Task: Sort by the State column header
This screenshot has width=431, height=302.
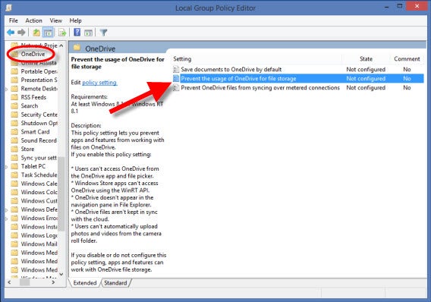Action: click(x=366, y=58)
